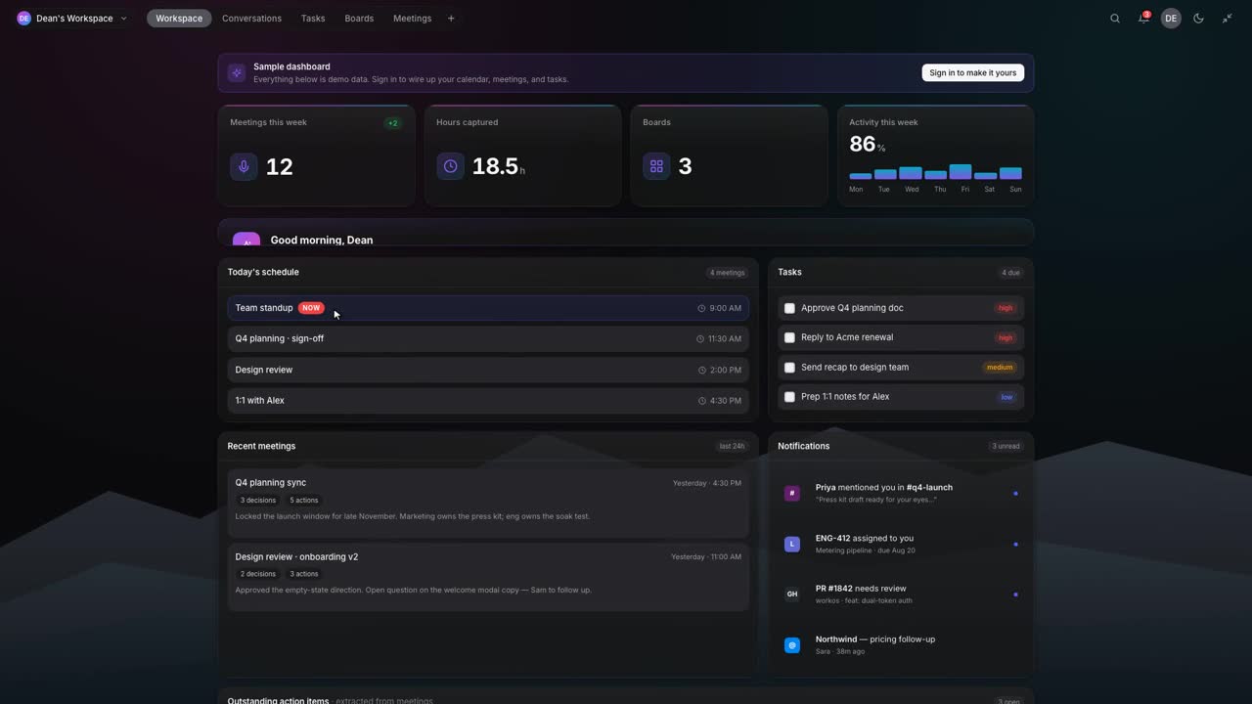Click the Wednesday activity bar

[911, 173]
